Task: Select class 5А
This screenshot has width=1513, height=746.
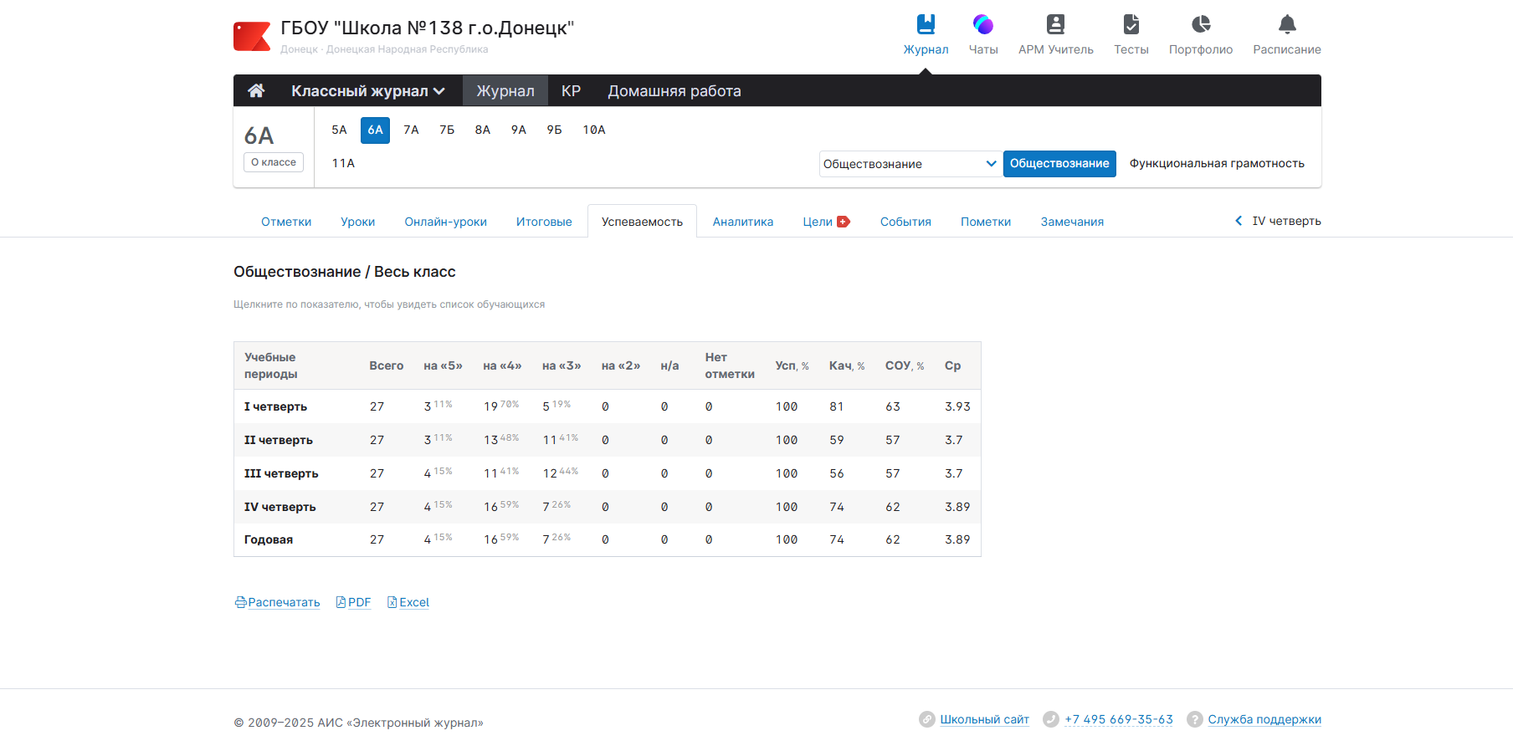Action: (x=339, y=130)
